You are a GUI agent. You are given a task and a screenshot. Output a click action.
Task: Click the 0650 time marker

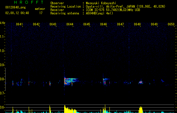171,24
